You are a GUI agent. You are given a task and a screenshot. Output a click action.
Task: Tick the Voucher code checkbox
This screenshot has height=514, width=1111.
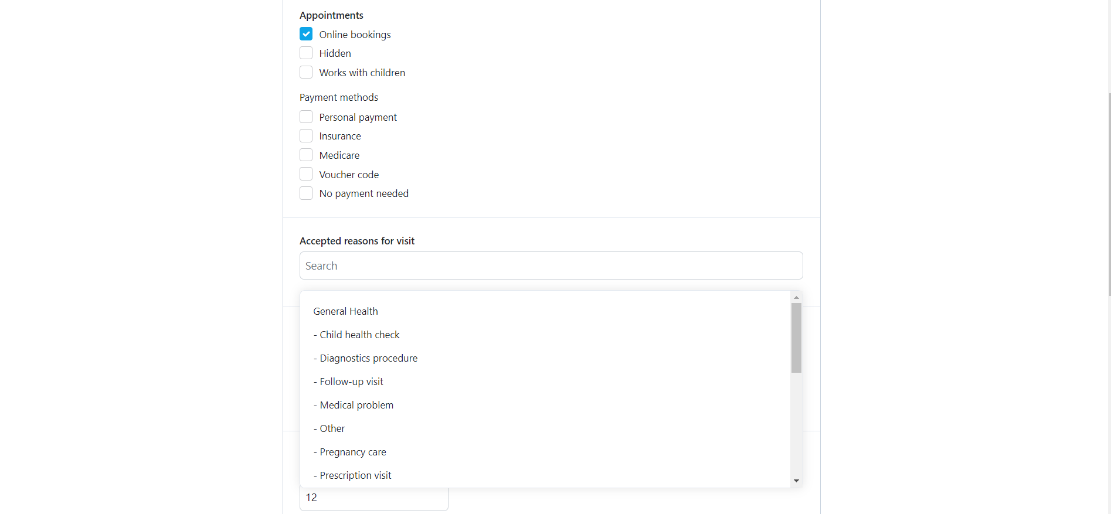point(306,175)
